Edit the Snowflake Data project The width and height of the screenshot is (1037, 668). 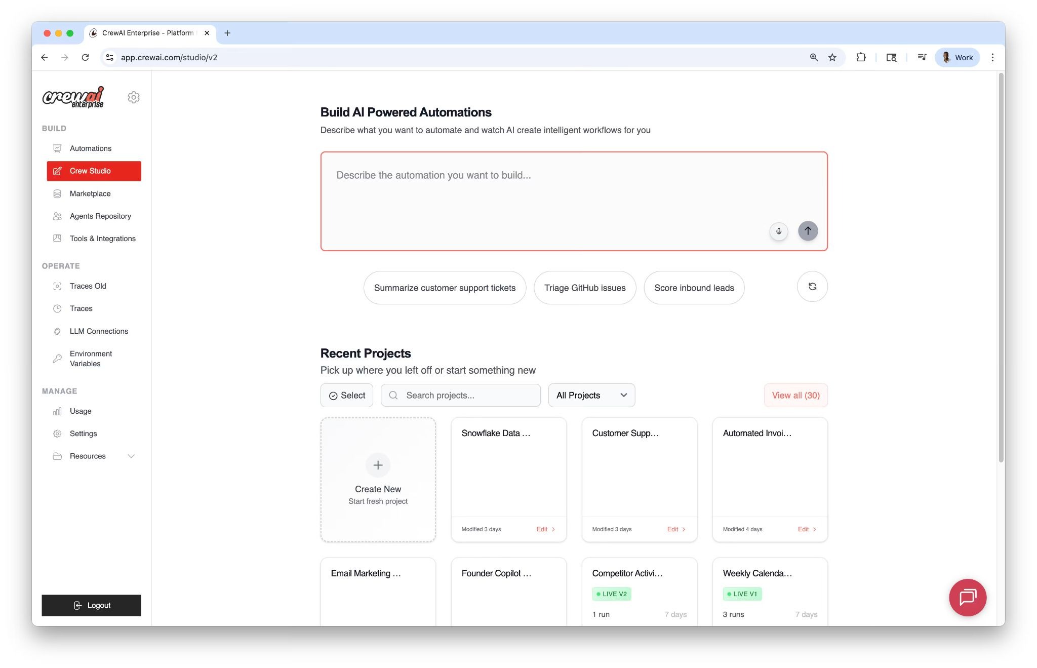(545, 529)
